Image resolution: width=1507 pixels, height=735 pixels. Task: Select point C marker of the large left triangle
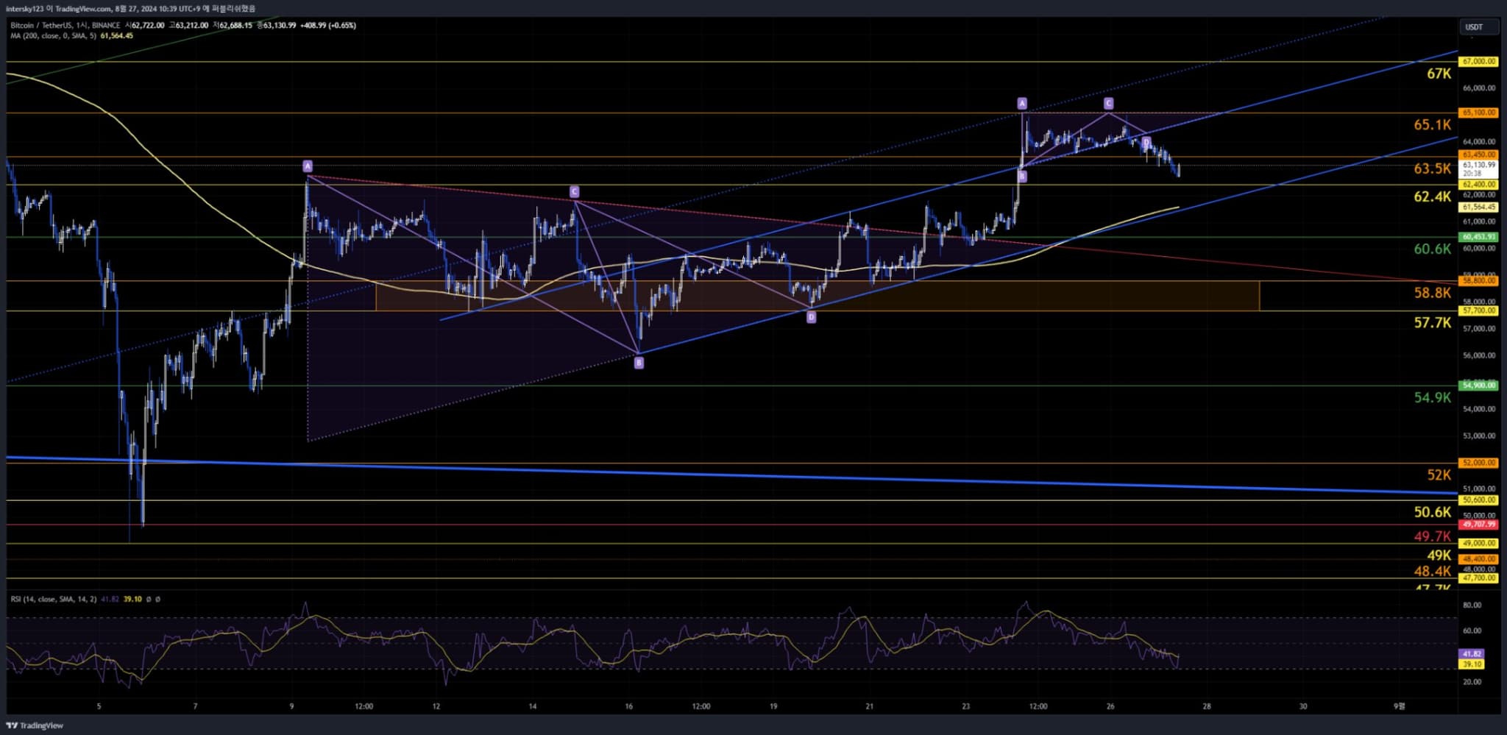[x=574, y=192]
